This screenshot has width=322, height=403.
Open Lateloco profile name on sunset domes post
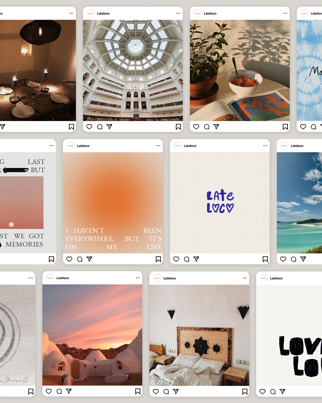click(62, 278)
